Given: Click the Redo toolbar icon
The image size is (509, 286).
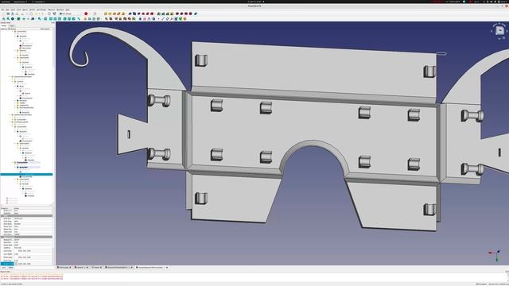Looking at the screenshot, I should pos(42,14).
